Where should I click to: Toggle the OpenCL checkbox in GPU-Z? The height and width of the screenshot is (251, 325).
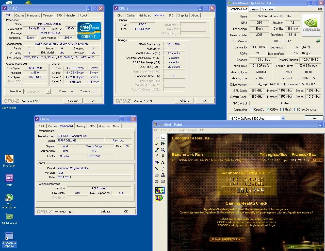point(252,110)
